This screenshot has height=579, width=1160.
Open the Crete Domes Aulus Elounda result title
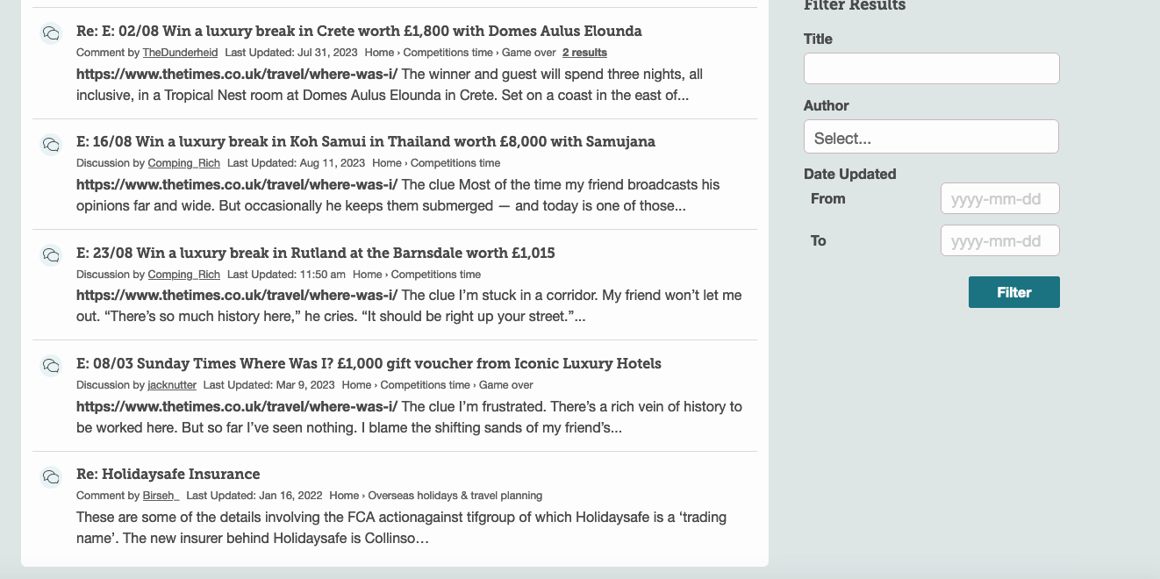pos(359,31)
